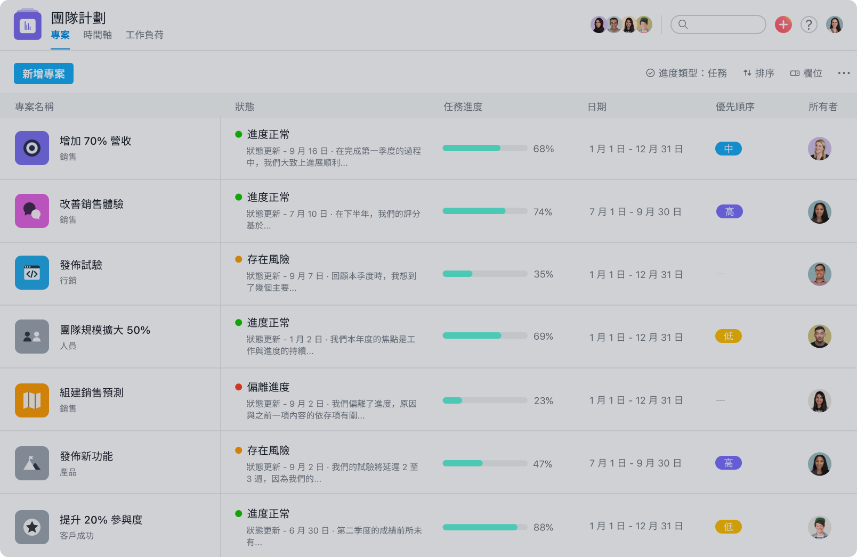Click the 增加 70% 營收 project icon
The width and height of the screenshot is (857, 557).
pos(32,148)
